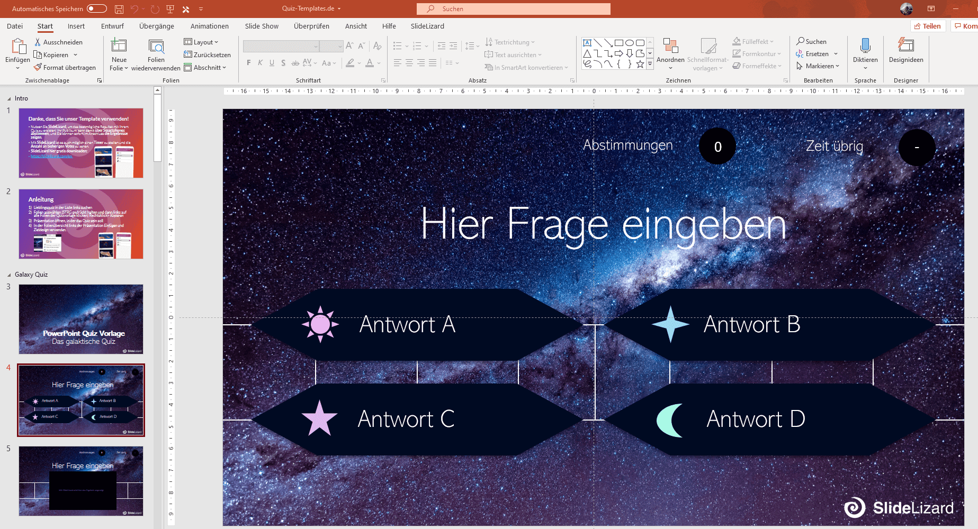Click the Anordnen icon
Viewport: 978px width, 529px height.
coord(670,47)
